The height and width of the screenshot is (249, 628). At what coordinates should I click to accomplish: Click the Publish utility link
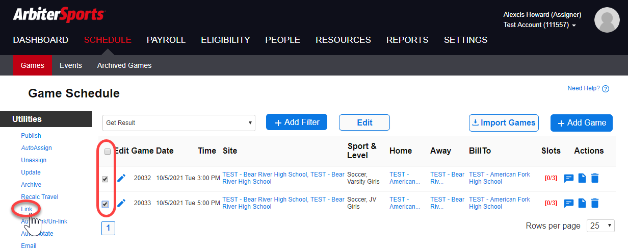tap(31, 136)
